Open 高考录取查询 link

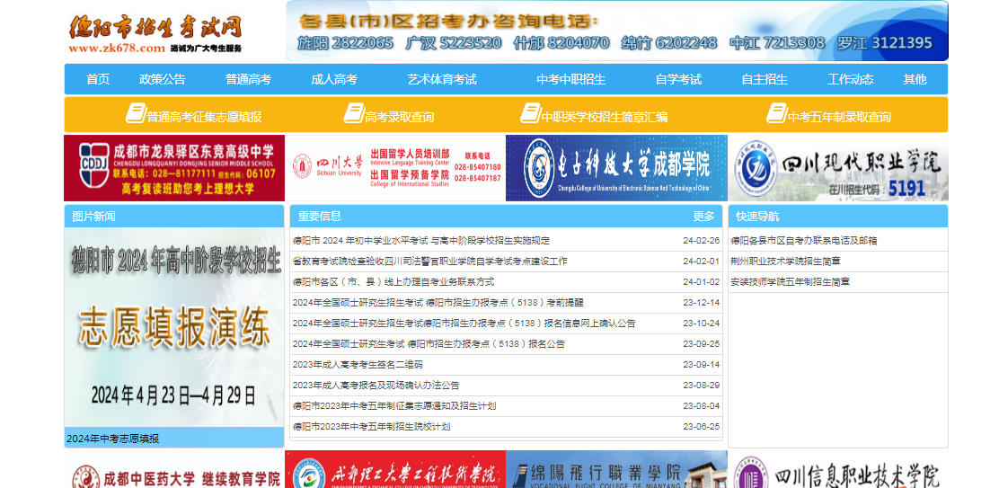(x=400, y=117)
